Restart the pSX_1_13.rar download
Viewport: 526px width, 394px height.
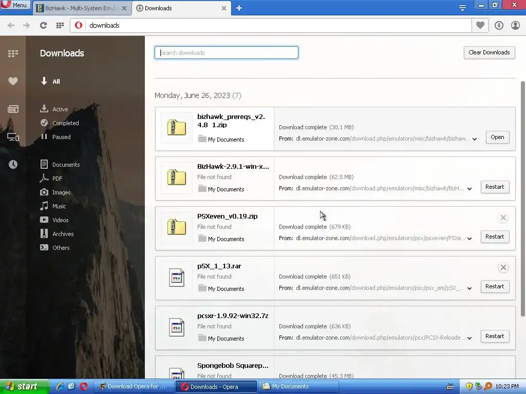(x=495, y=286)
